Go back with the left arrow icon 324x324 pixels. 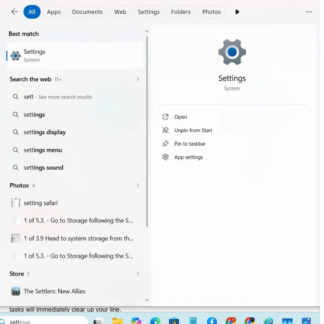click(x=15, y=12)
